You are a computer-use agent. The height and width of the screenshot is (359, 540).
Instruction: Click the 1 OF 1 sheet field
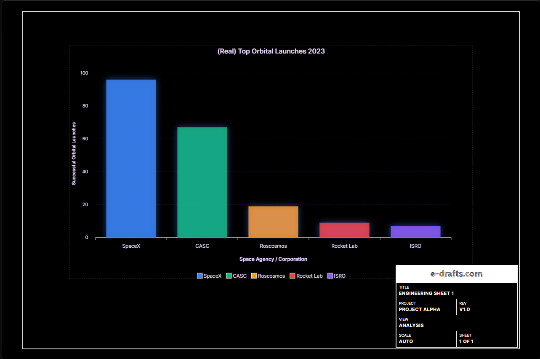pos(487,339)
